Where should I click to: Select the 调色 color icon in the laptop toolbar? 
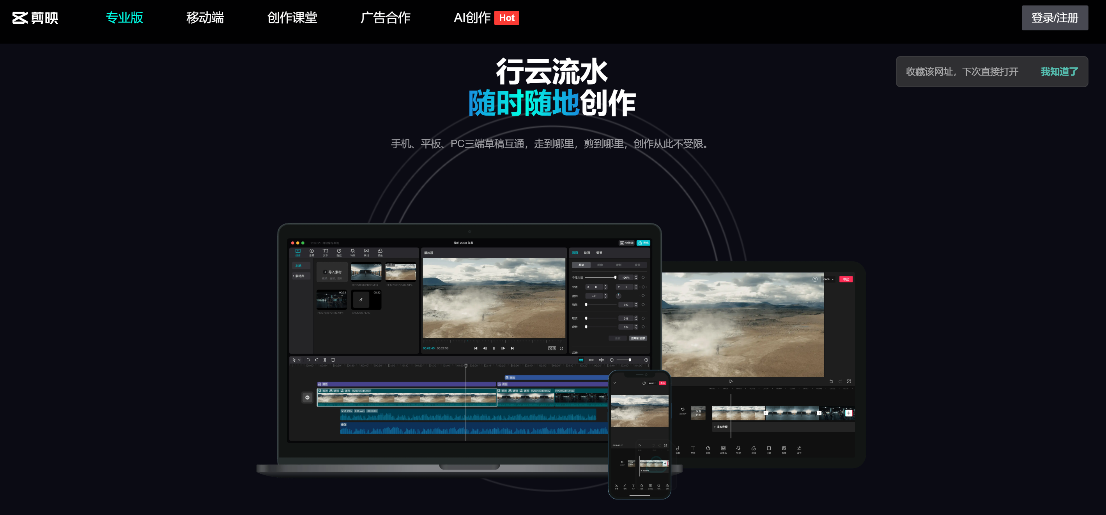(x=380, y=253)
